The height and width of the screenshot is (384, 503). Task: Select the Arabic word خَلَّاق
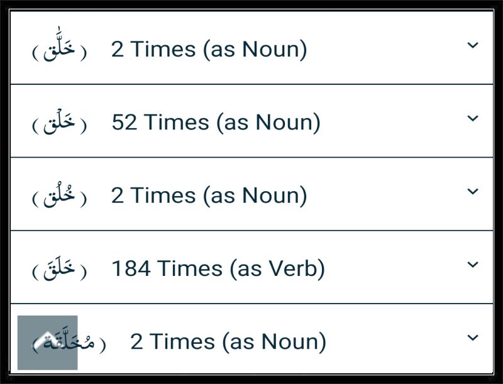[59, 45]
